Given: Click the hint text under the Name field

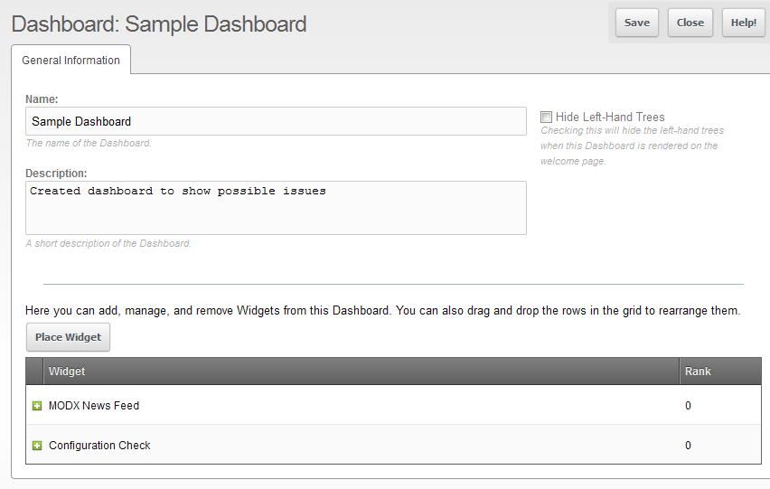Looking at the screenshot, I should pyautogui.click(x=89, y=143).
